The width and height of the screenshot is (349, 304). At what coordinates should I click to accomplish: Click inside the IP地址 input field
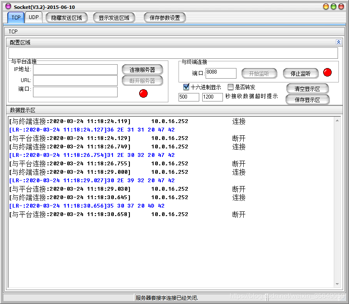pos(75,69)
